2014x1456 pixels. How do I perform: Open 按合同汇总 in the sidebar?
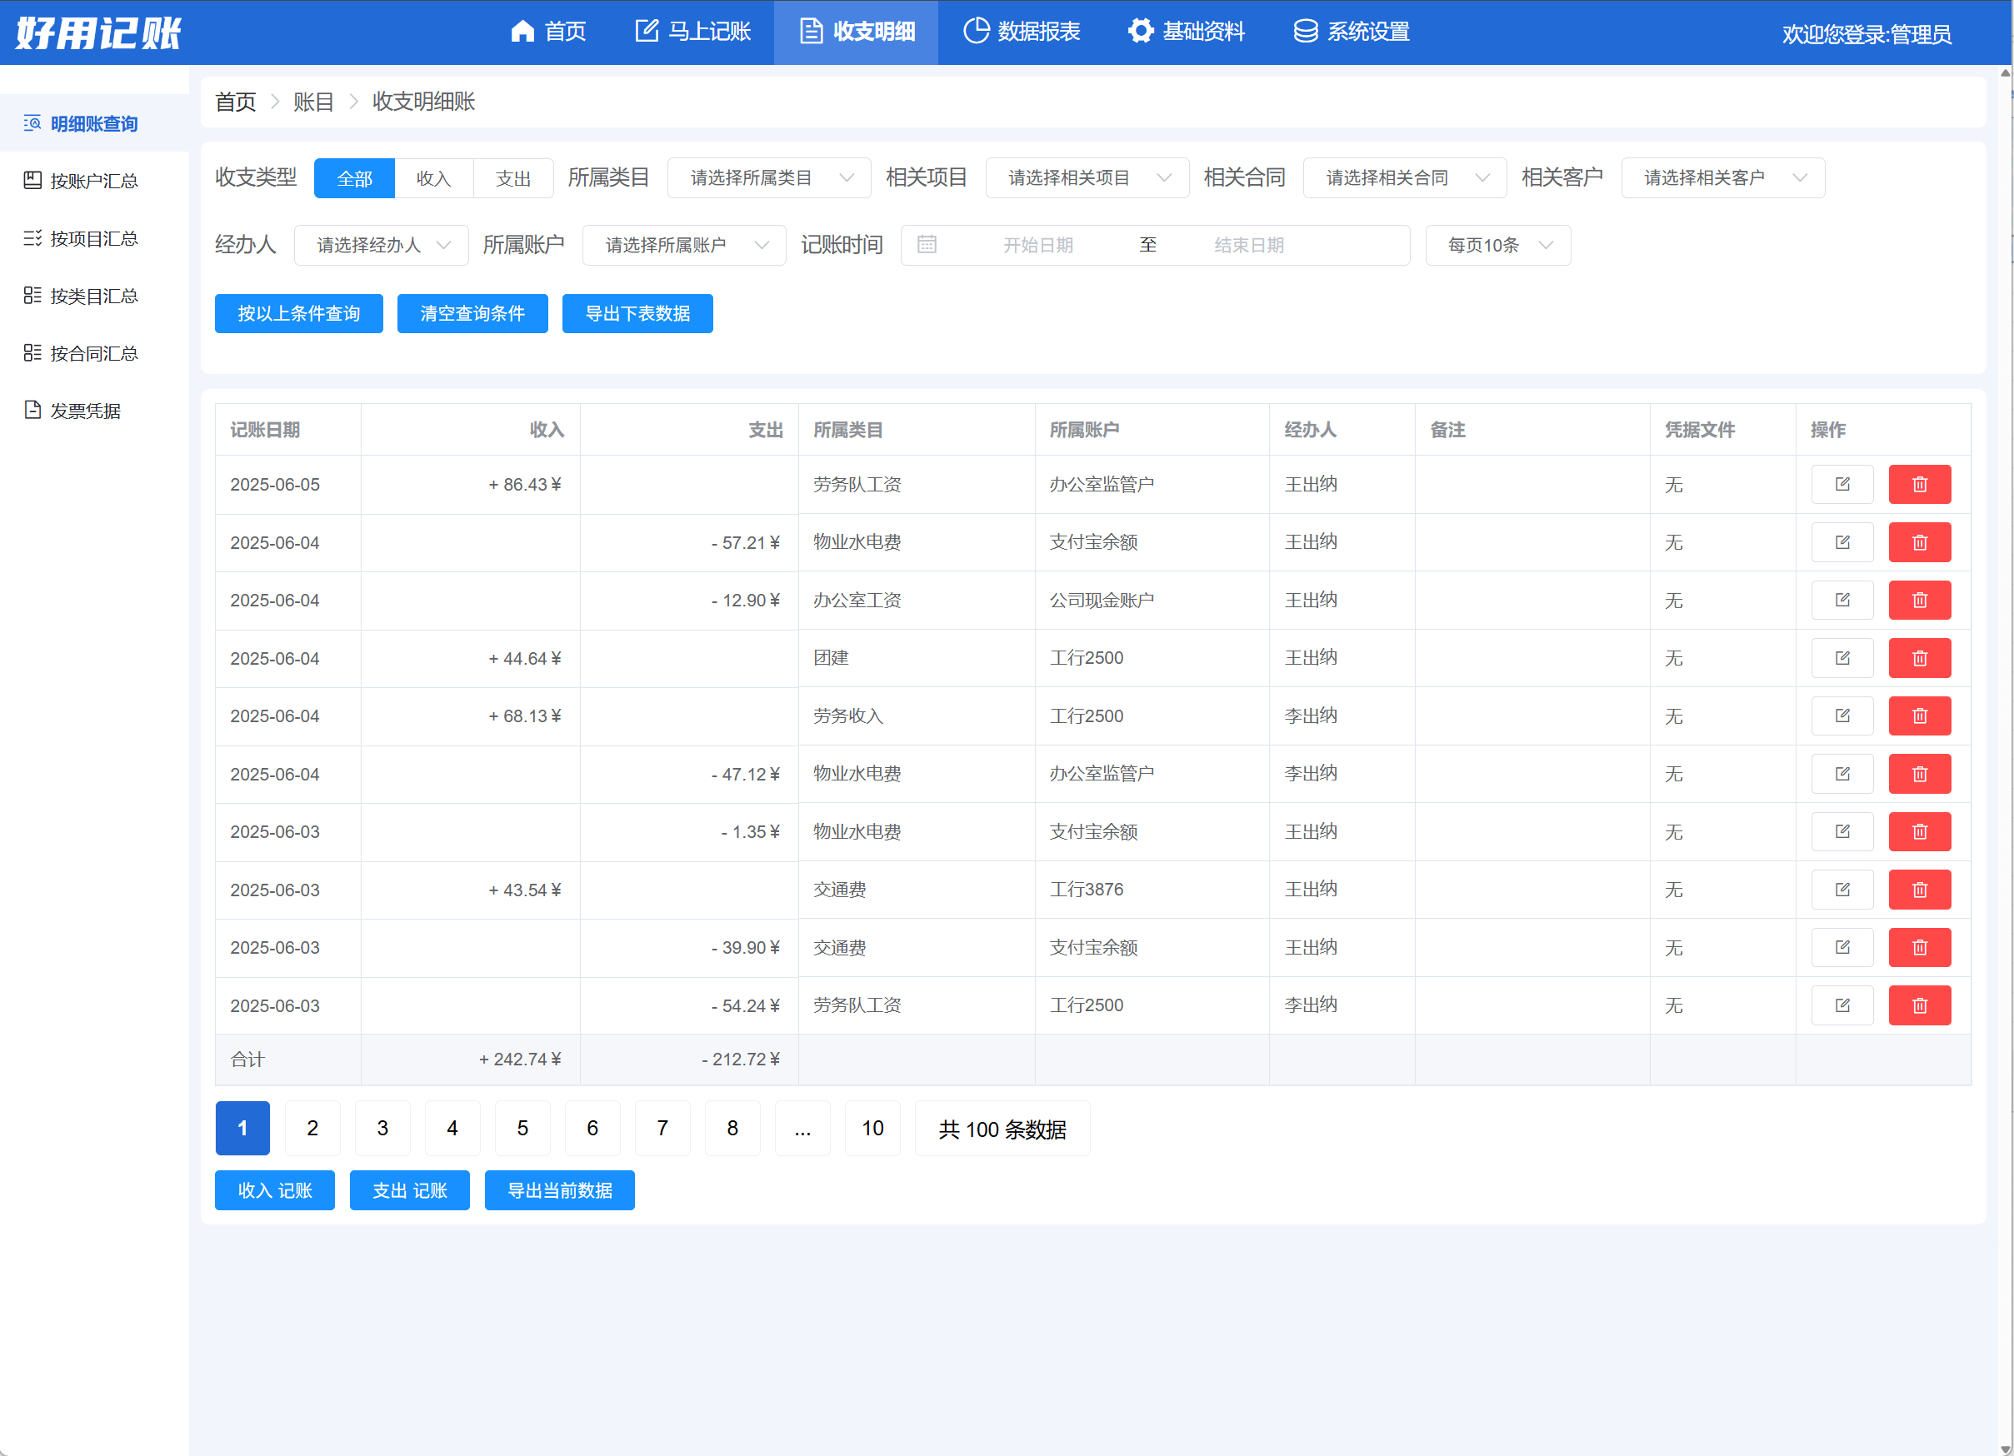[94, 353]
